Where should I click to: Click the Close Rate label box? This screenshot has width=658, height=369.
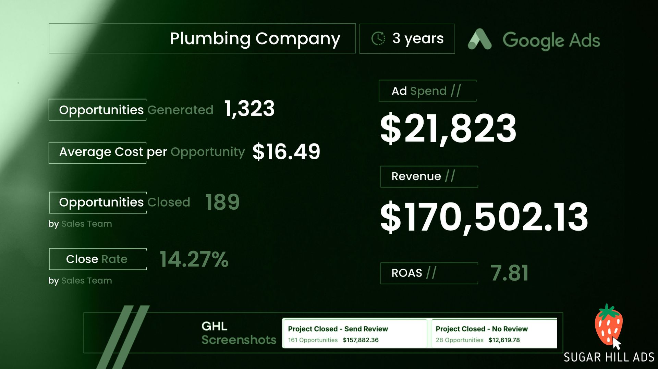tap(98, 259)
